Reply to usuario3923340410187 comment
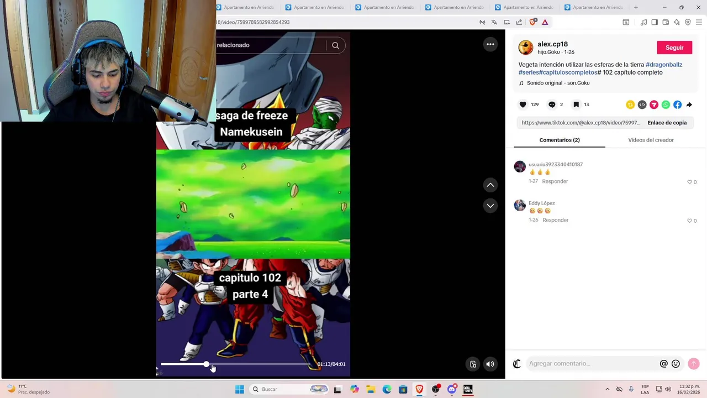The width and height of the screenshot is (707, 398). click(x=555, y=181)
